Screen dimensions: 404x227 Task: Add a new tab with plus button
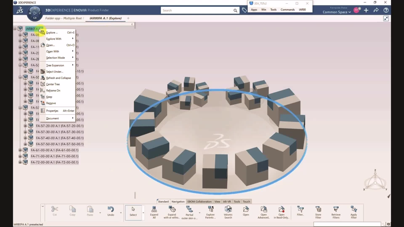(x=128, y=18)
